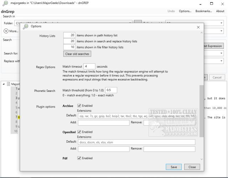This screenshot has width=228, height=178.
Task: Save the options settings
Action: coord(173,167)
